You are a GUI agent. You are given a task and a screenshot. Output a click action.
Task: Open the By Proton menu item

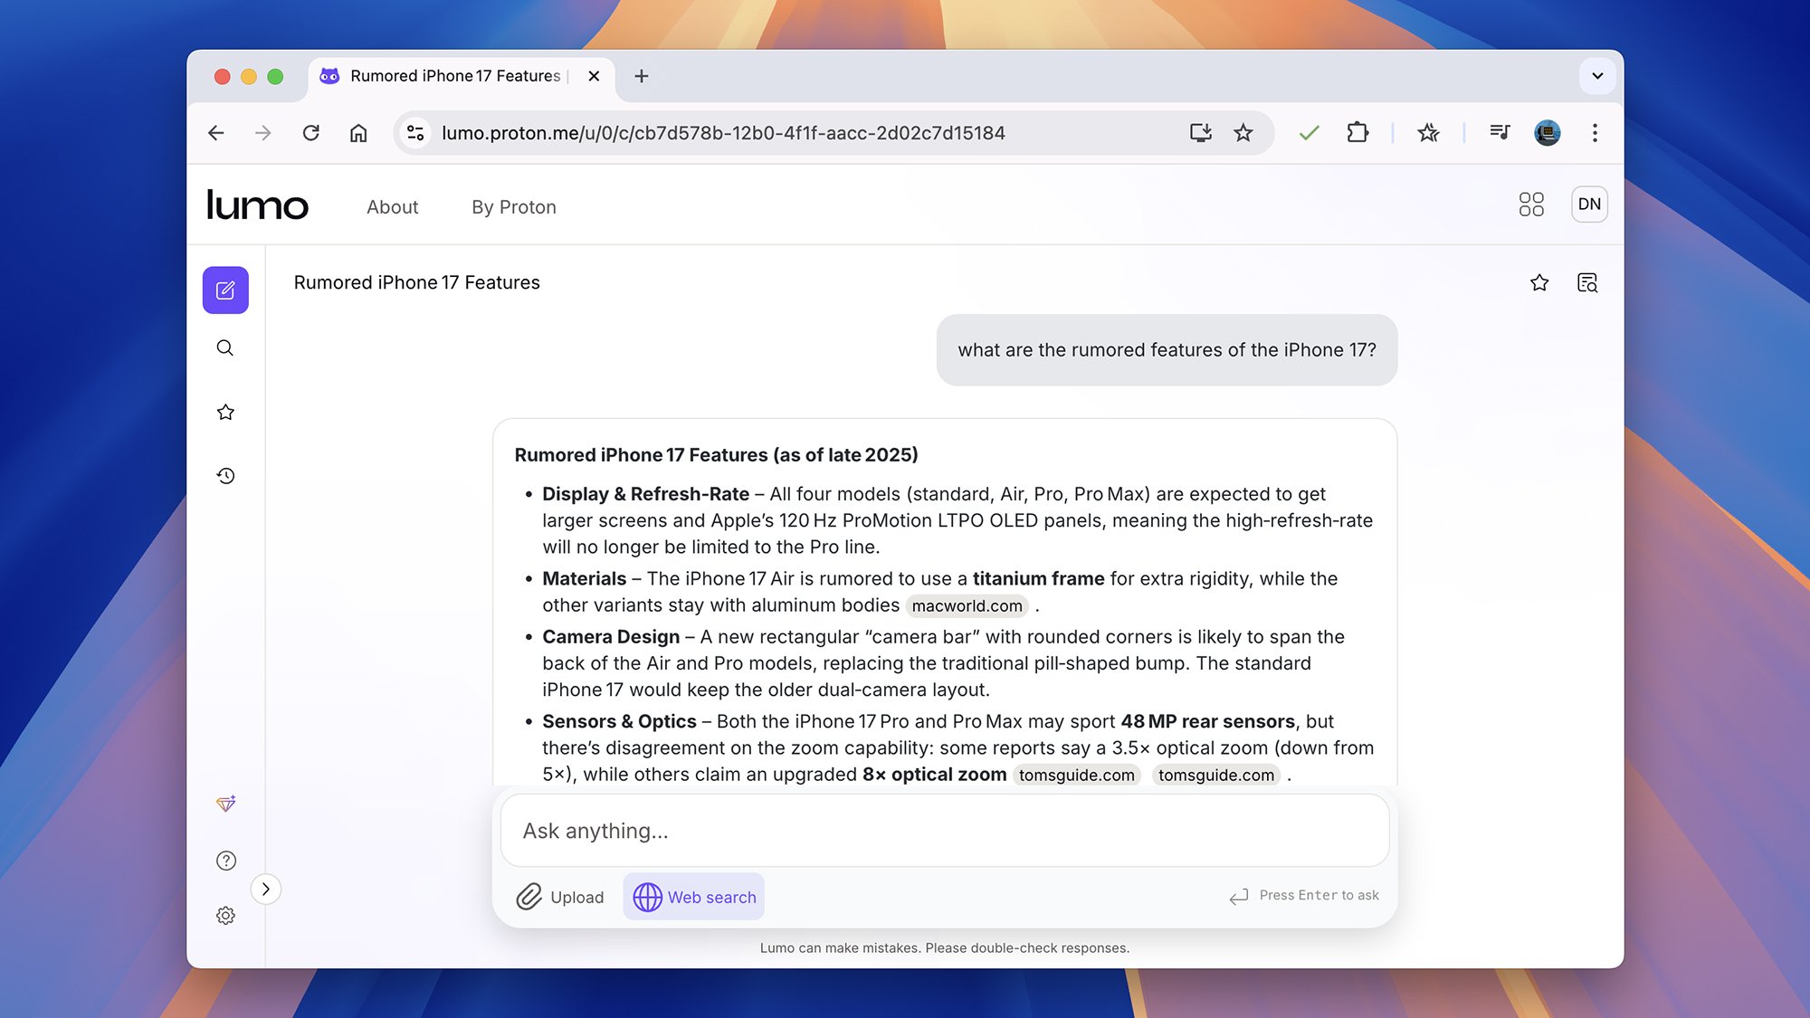click(x=513, y=207)
